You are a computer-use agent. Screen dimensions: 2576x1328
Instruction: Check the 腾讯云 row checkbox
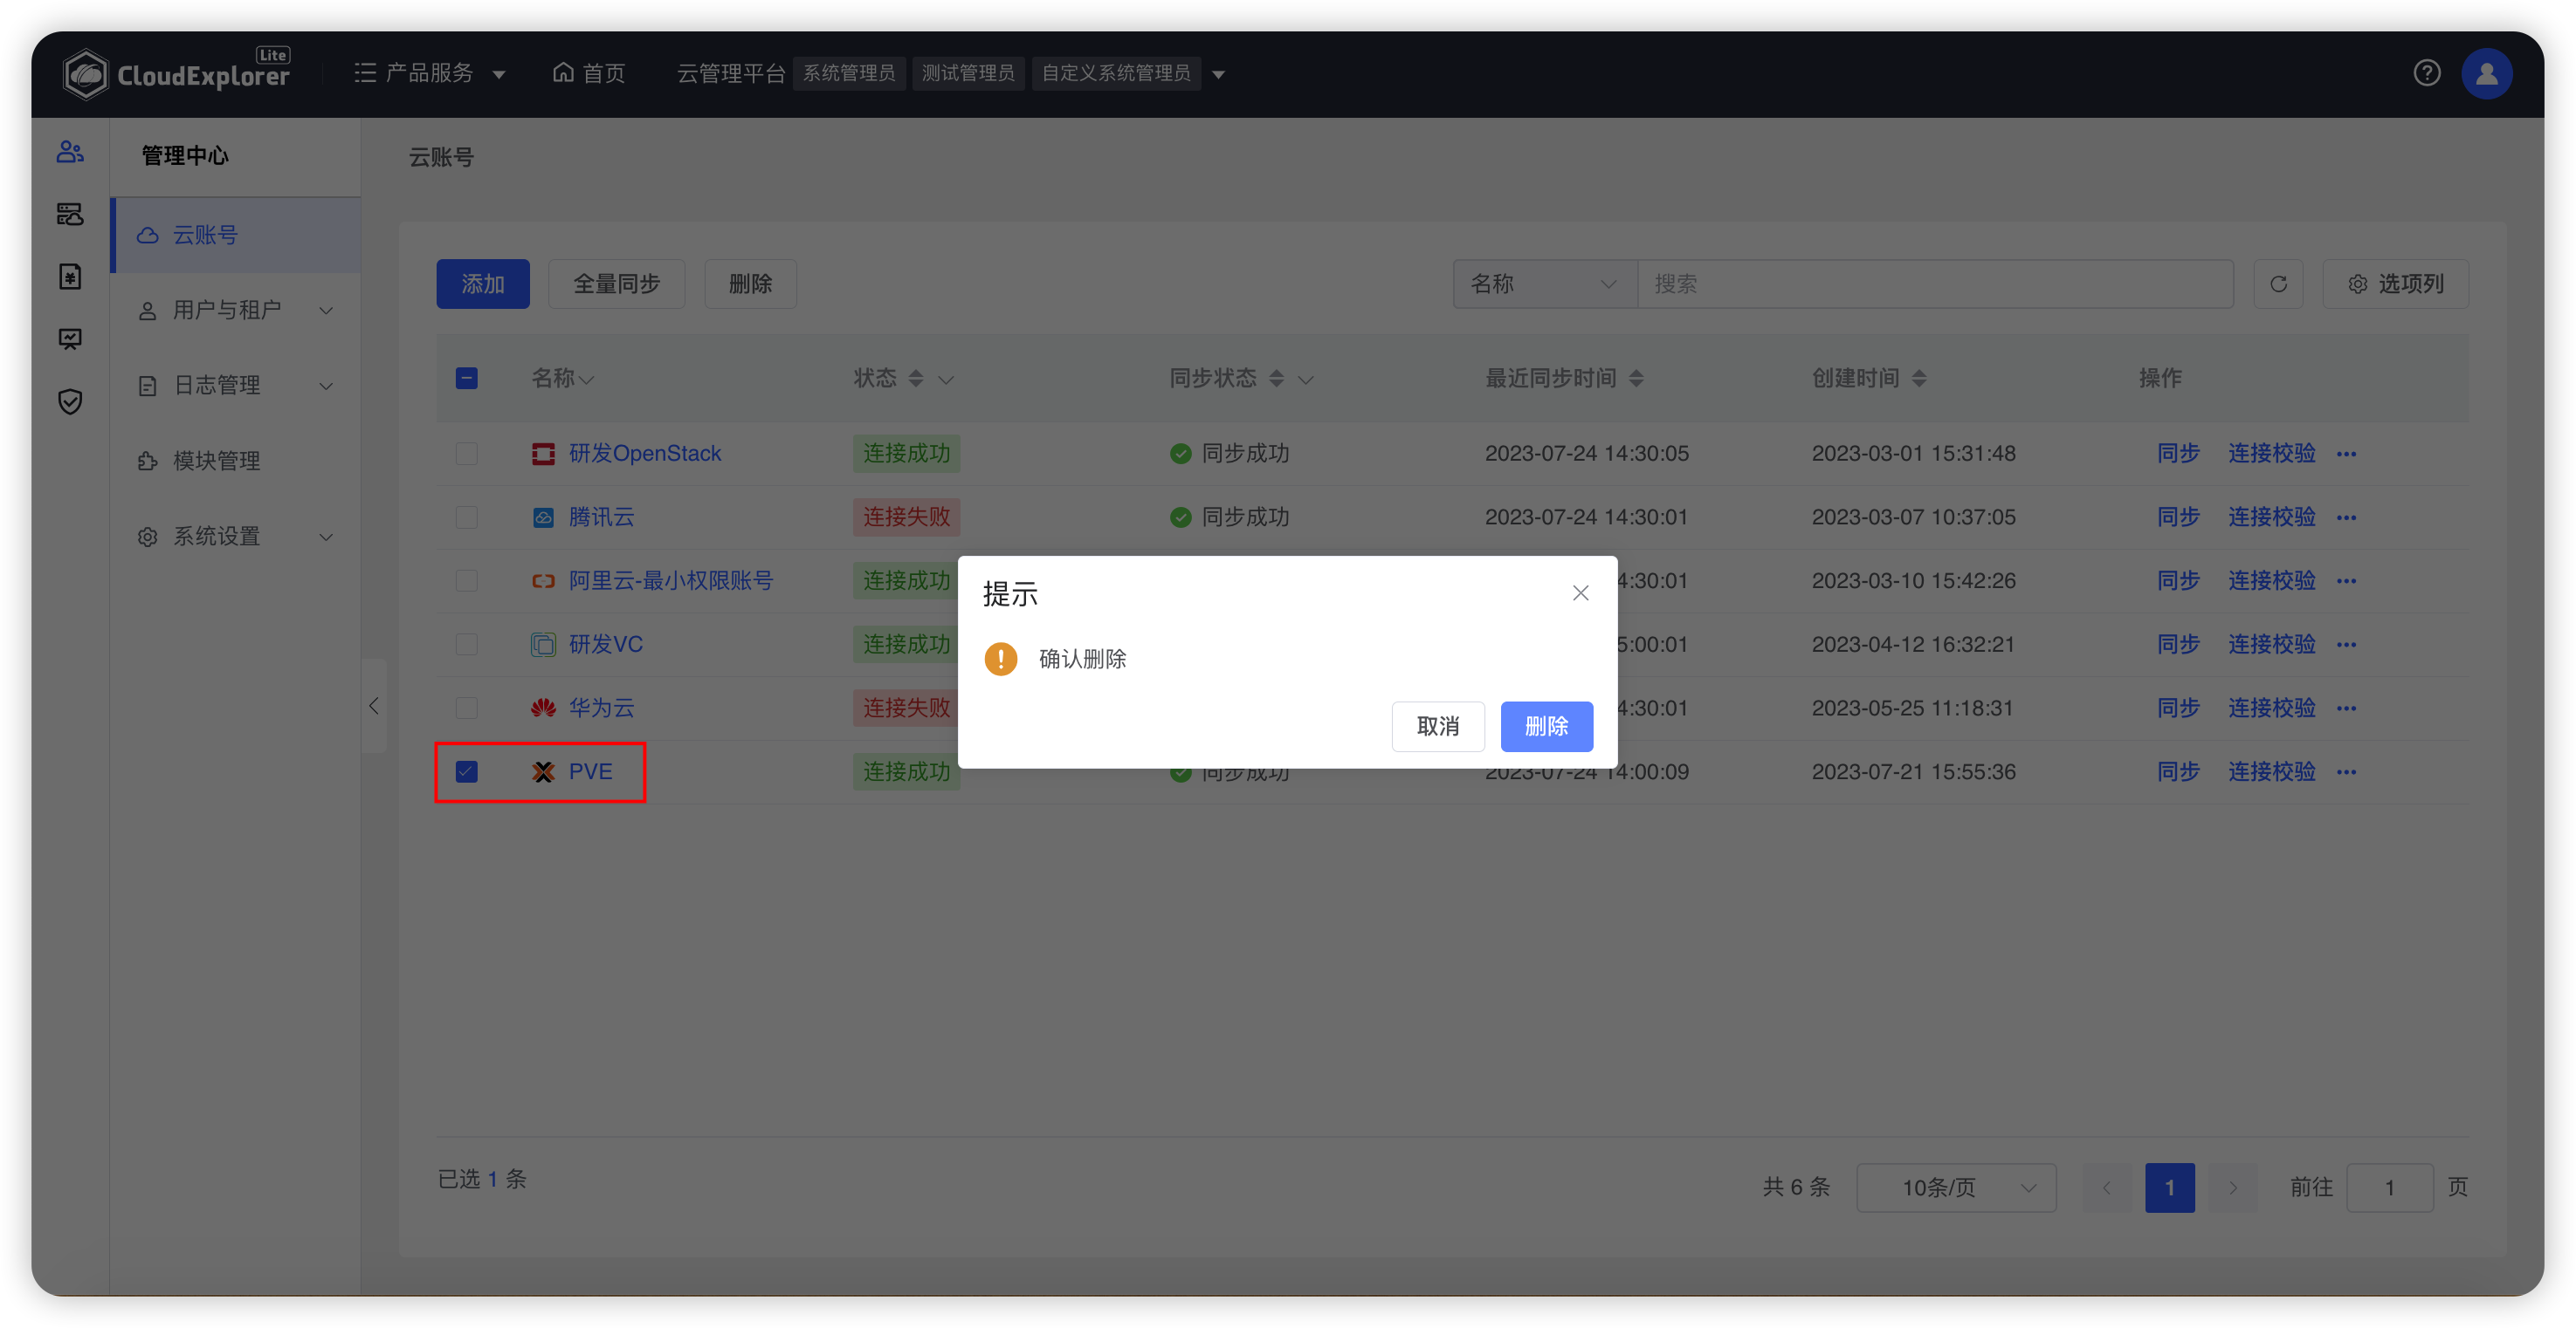coord(466,517)
